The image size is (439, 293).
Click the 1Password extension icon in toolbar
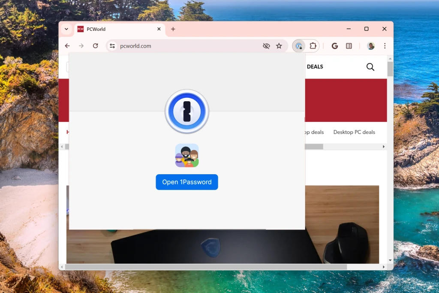[299, 46]
